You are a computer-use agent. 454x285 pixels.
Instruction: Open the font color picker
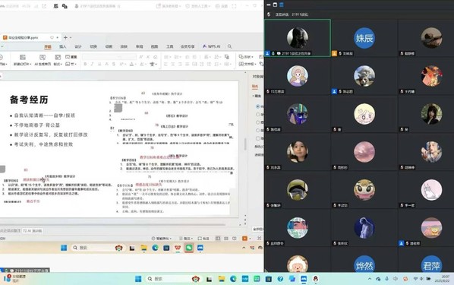132,64
